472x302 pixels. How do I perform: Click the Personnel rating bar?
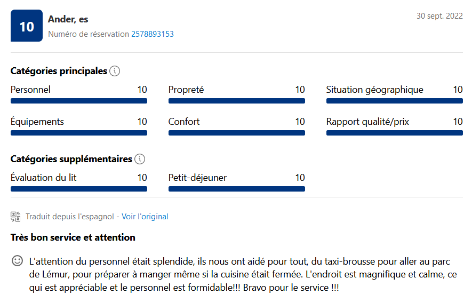79,101
